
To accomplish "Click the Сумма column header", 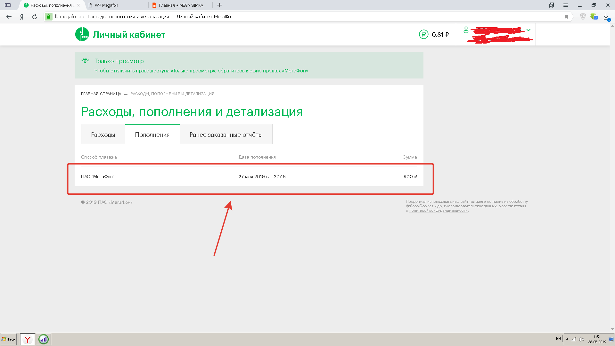I will [x=410, y=157].
